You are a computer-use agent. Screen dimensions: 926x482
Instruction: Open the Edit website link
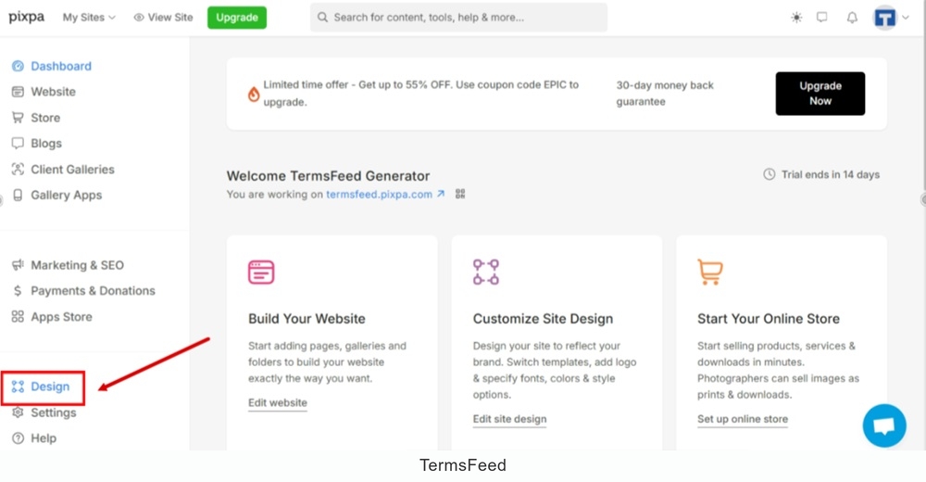pyautogui.click(x=278, y=403)
